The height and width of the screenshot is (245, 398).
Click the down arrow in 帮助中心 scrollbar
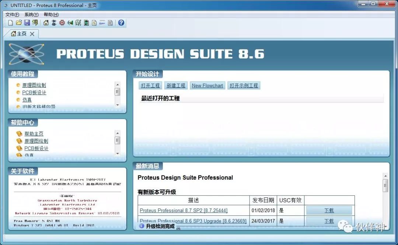coord(117,153)
